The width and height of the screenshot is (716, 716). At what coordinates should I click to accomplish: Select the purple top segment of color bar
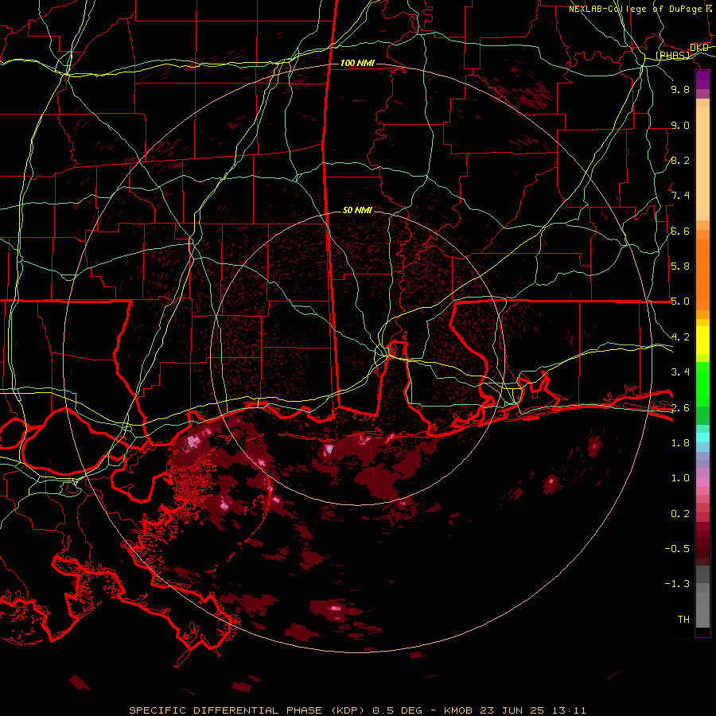point(702,80)
